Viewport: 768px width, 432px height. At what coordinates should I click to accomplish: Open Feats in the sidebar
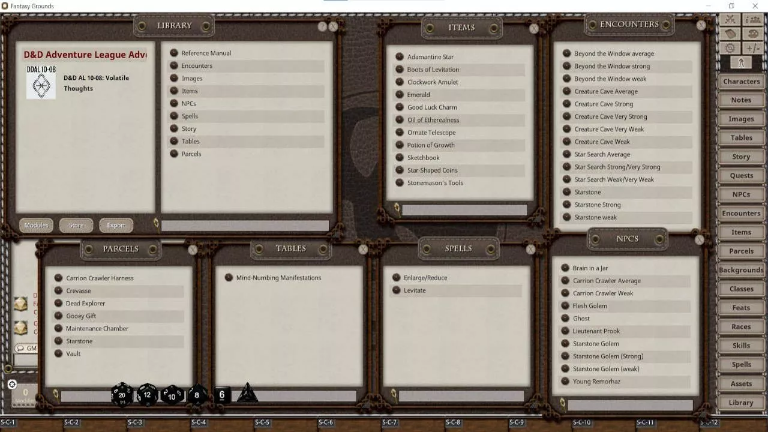tap(741, 308)
